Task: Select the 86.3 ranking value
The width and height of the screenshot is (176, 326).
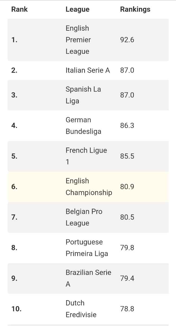Action: (127, 126)
